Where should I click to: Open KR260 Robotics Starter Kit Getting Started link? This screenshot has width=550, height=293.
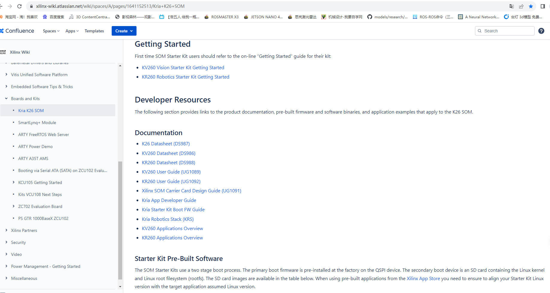pos(186,77)
